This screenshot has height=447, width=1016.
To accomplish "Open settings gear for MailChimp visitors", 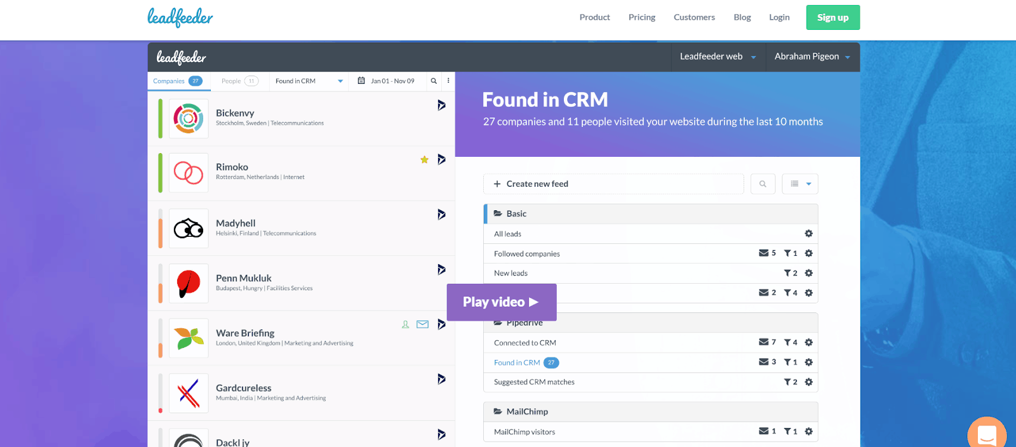I will pos(808,431).
